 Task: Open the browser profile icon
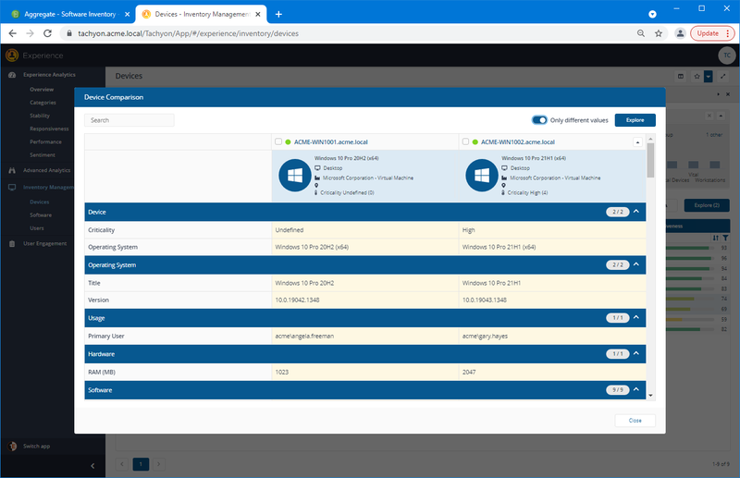680,33
